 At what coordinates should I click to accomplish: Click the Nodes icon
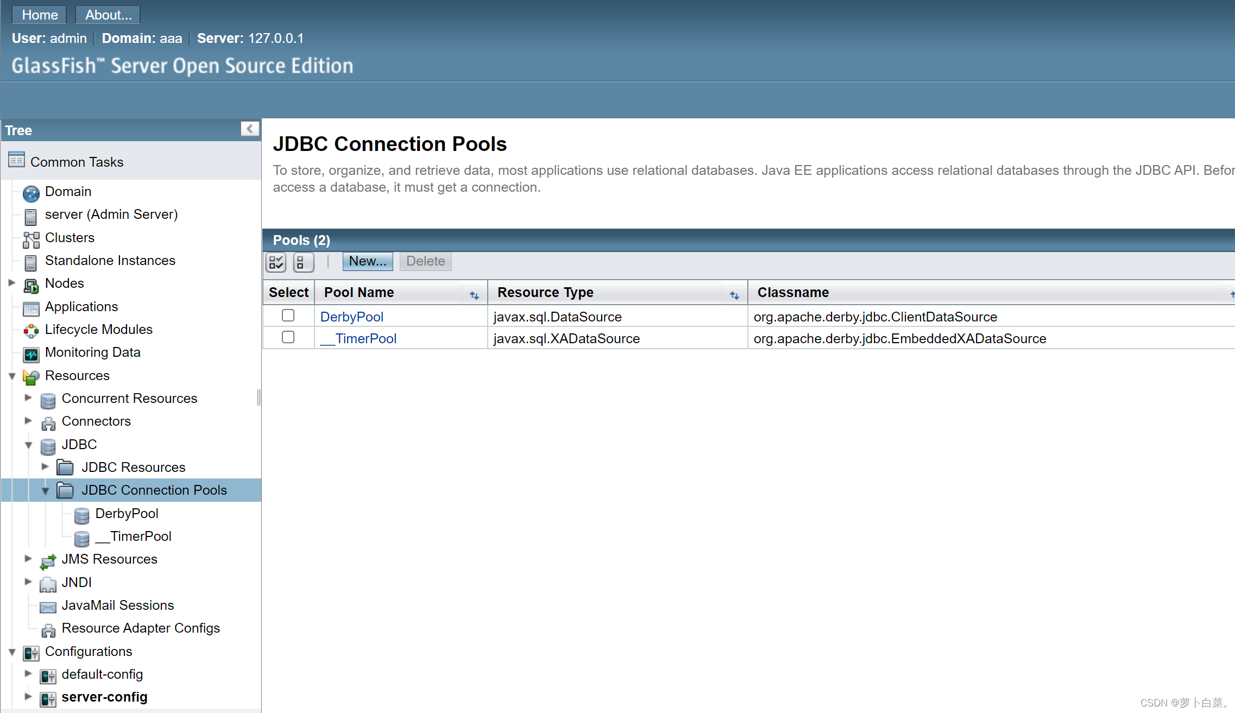coord(31,285)
